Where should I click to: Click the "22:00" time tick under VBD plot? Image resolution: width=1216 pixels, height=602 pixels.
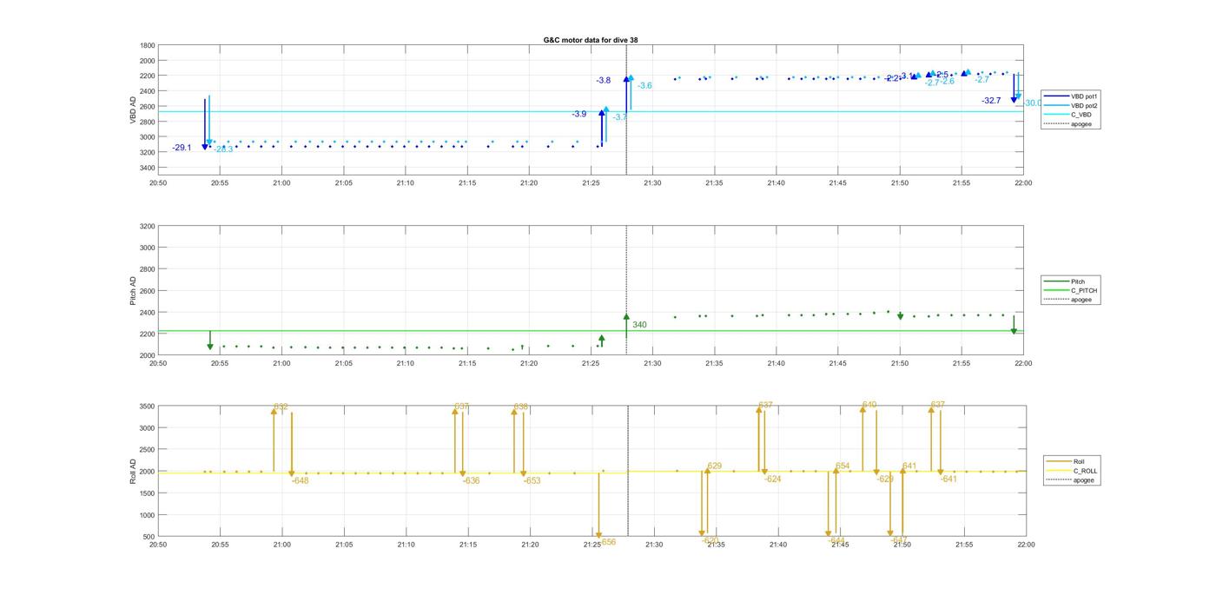1023,182
